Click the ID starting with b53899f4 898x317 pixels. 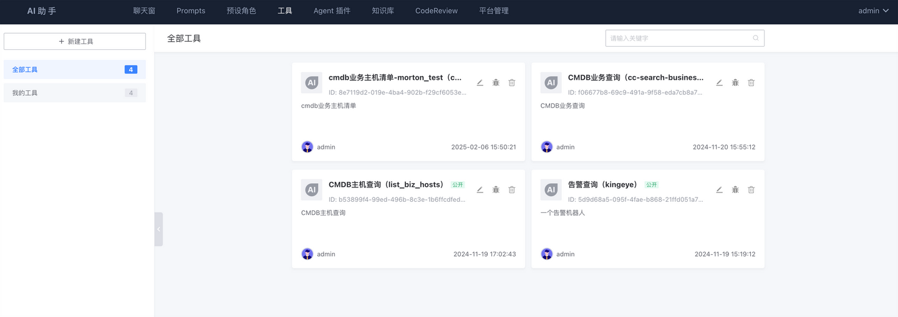[397, 199]
